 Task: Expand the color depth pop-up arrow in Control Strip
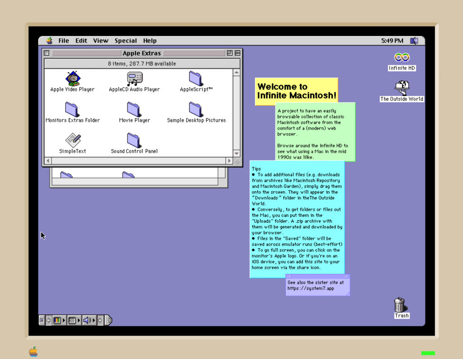(64, 320)
